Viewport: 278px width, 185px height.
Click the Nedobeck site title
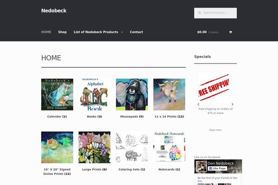pos(54,11)
